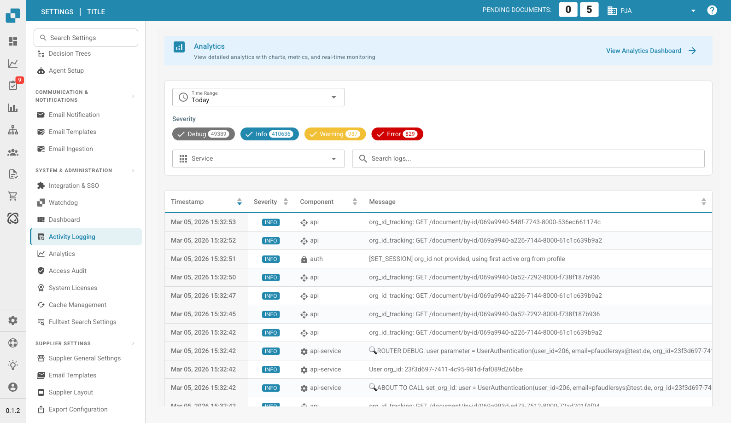
Task: Click the lightbulb ideas icon in the left rail
Action: point(13,365)
